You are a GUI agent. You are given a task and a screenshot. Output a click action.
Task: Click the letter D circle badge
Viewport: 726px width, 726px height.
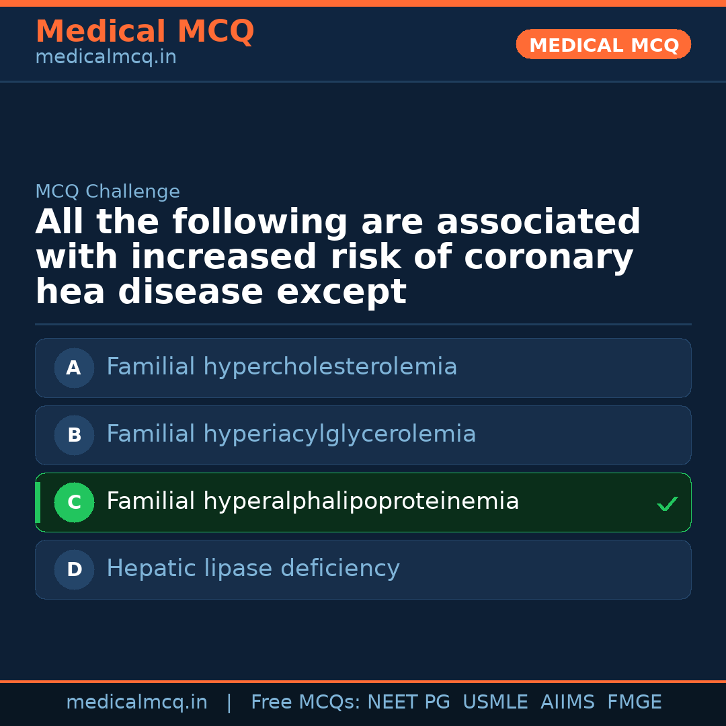tap(74, 569)
